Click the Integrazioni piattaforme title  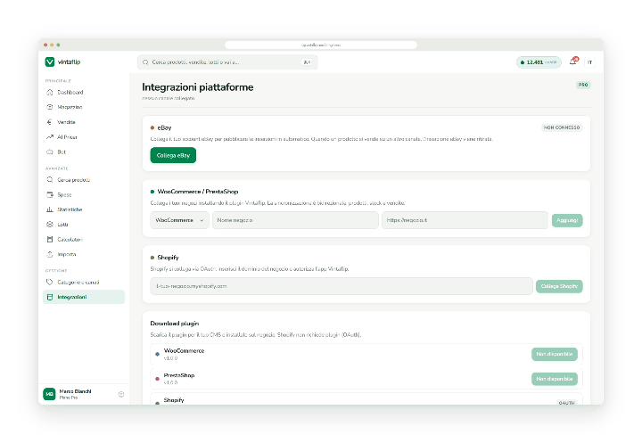(198, 87)
